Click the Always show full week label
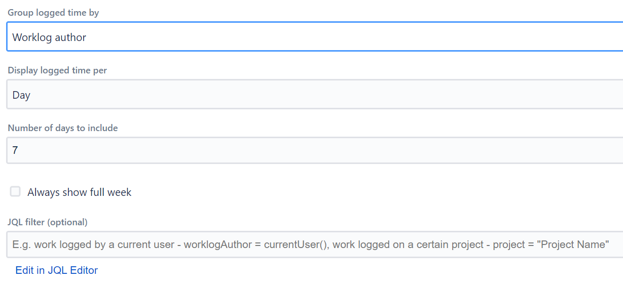Image resolution: width=623 pixels, height=287 pixels. 80,192
